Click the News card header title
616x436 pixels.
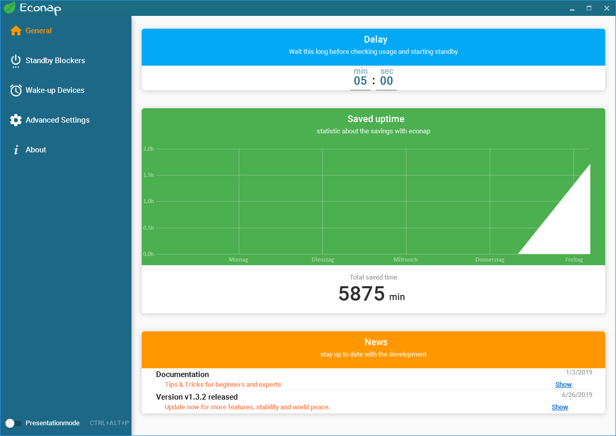pos(376,342)
